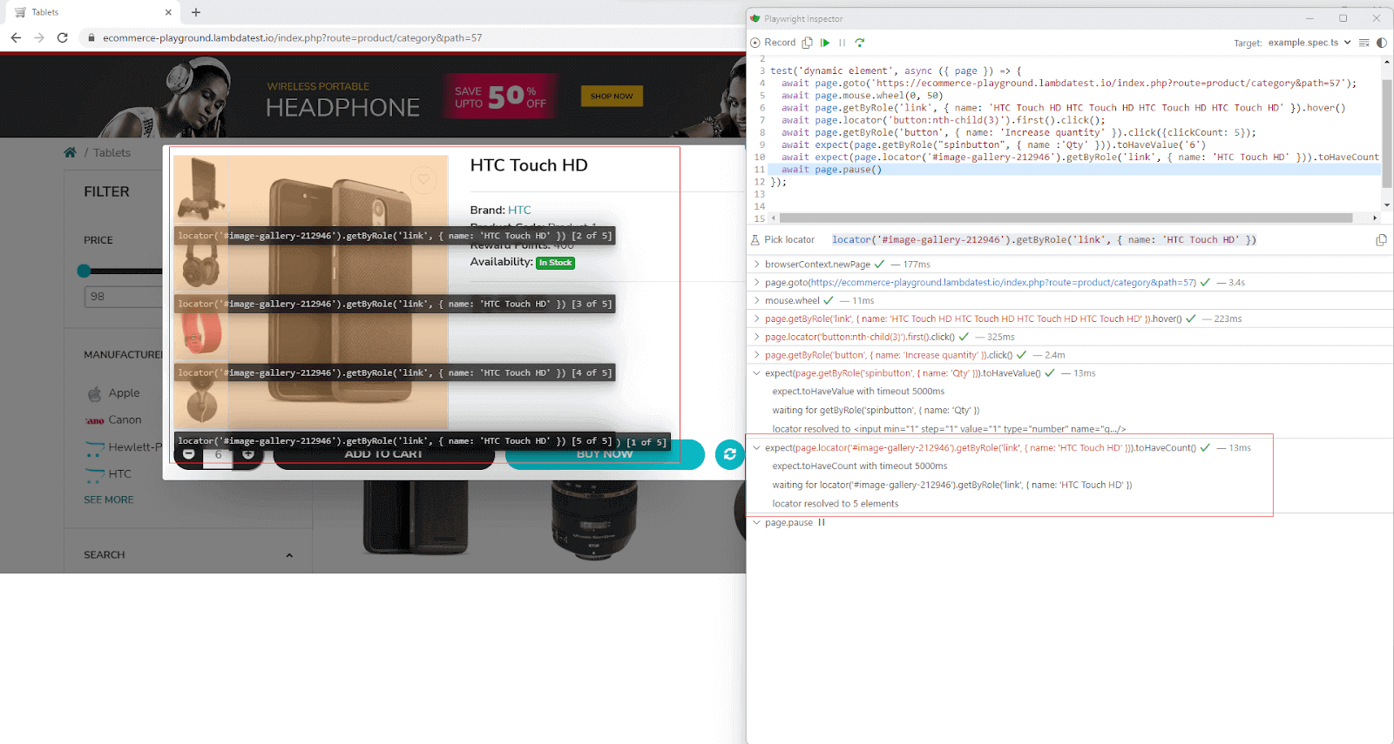Collapse the toHaveCount expect log entry
The height and width of the screenshot is (744, 1394).
click(756, 448)
